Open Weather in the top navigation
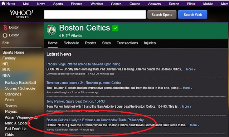 point(97,4)
